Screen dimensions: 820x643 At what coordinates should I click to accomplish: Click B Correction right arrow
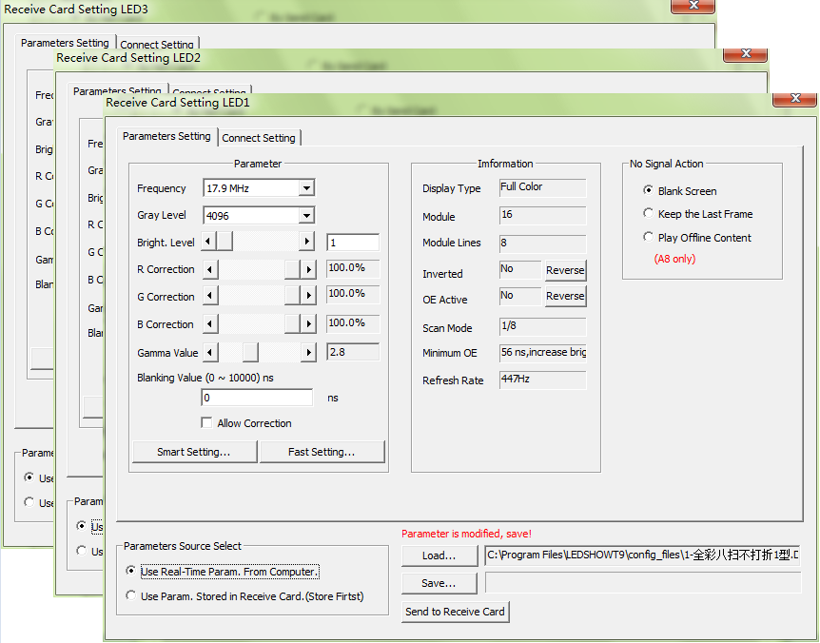308,324
